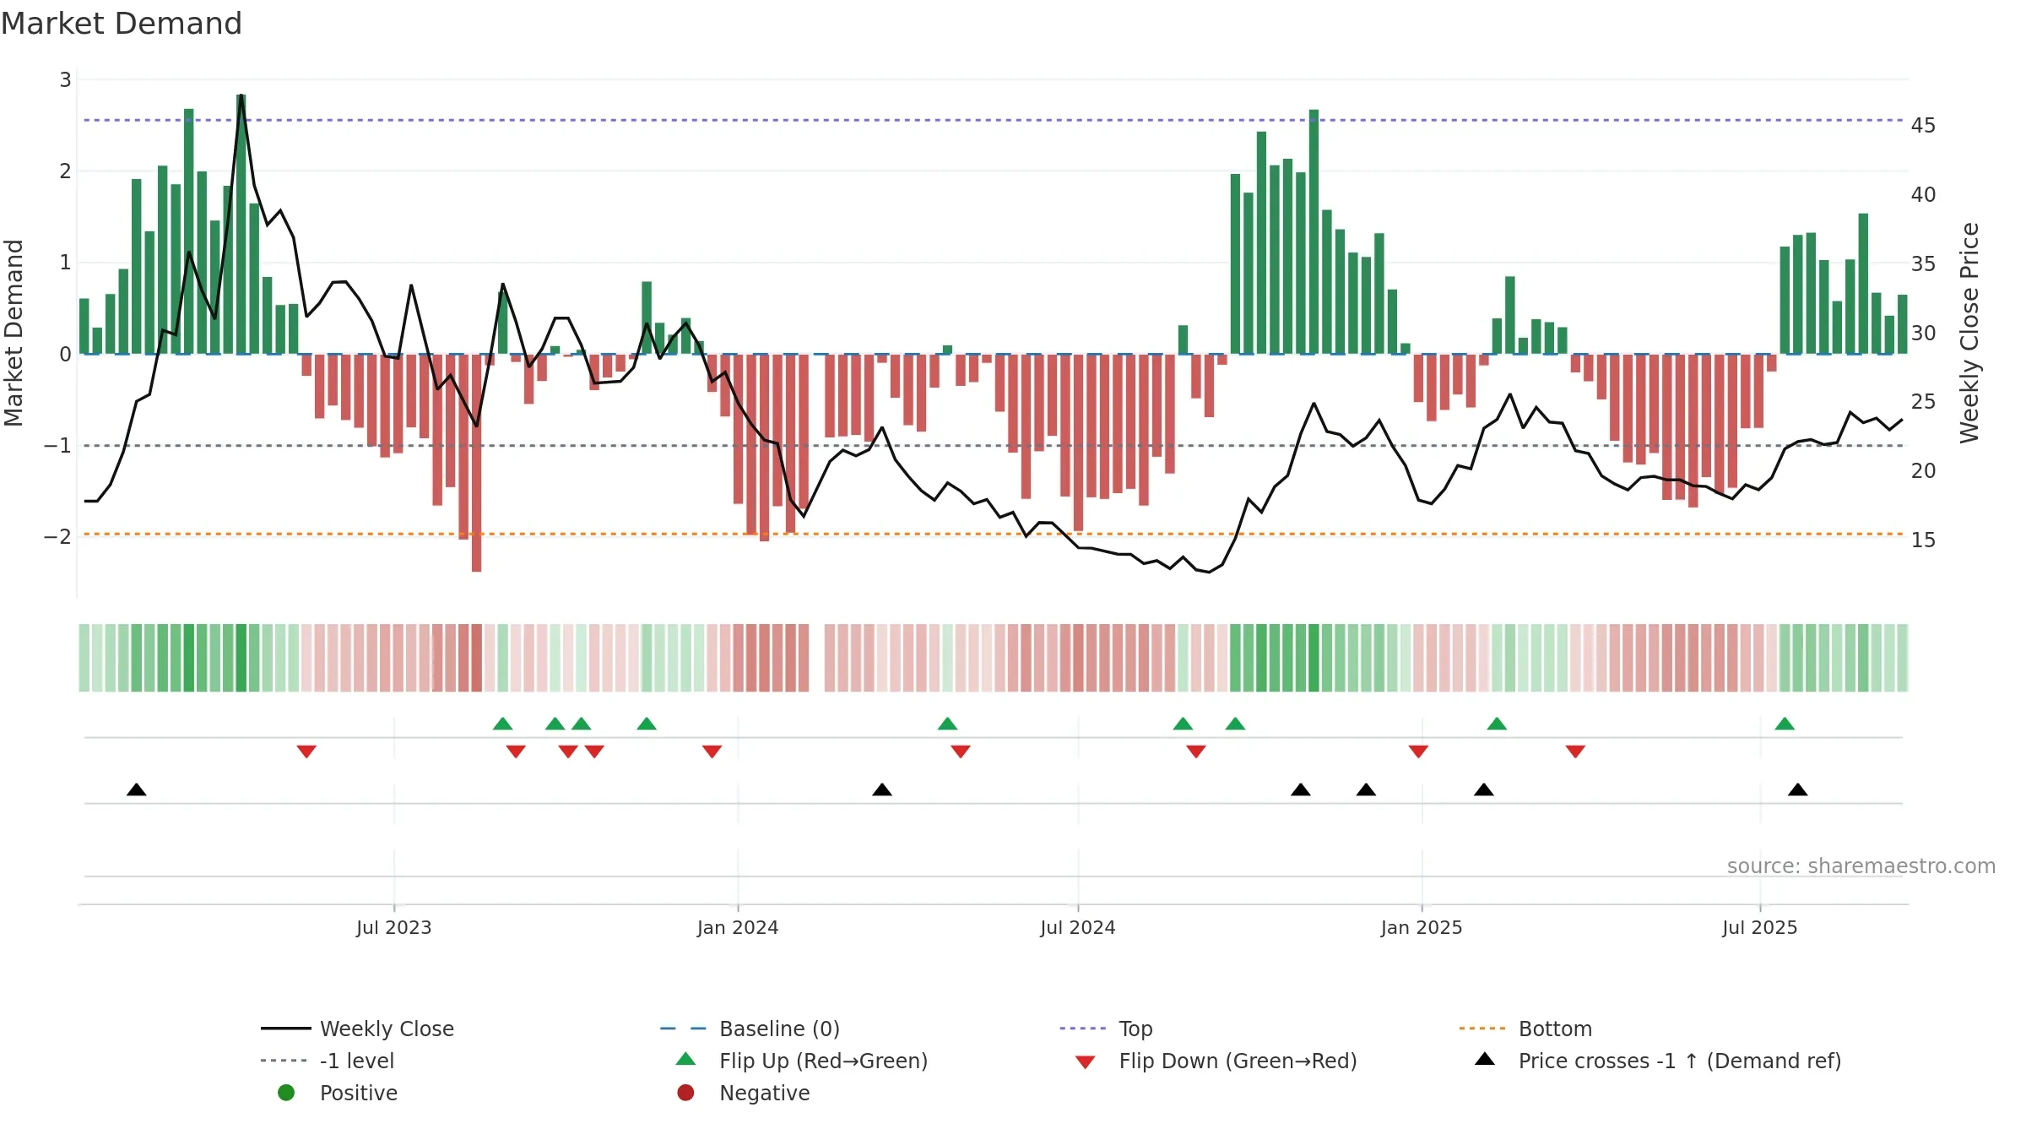Click the first red flip-down marker

(x=306, y=752)
